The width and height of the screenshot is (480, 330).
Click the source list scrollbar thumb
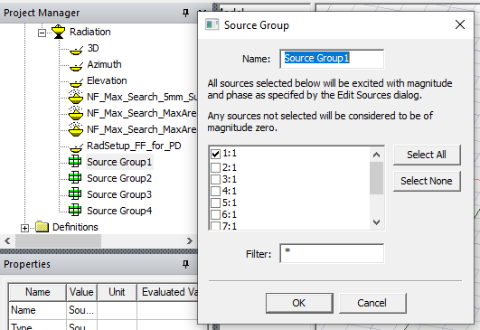tap(377, 178)
